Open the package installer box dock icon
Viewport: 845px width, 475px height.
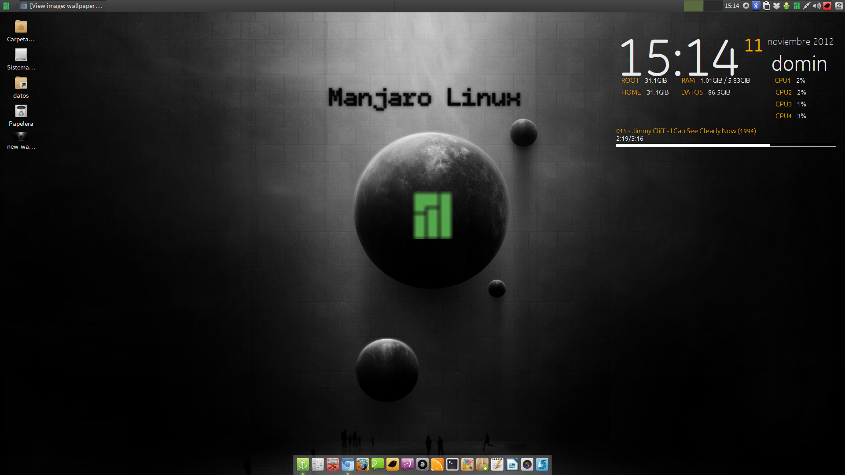[482, 464]
